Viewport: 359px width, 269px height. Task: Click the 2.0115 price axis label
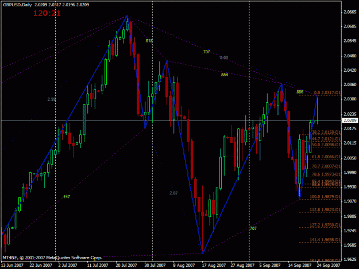tap(350, 143)
